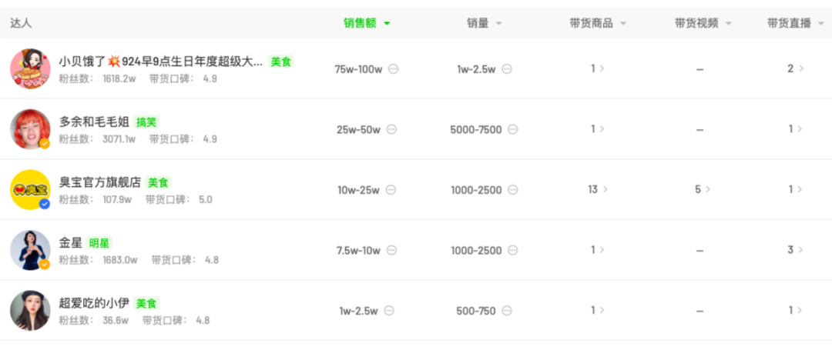
Task: Click the info icon beside 25w-50w sales
Action: coord(391,130)
